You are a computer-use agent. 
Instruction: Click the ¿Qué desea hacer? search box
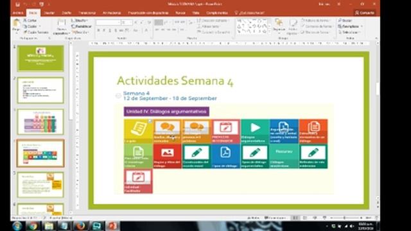tap(250, 13)
